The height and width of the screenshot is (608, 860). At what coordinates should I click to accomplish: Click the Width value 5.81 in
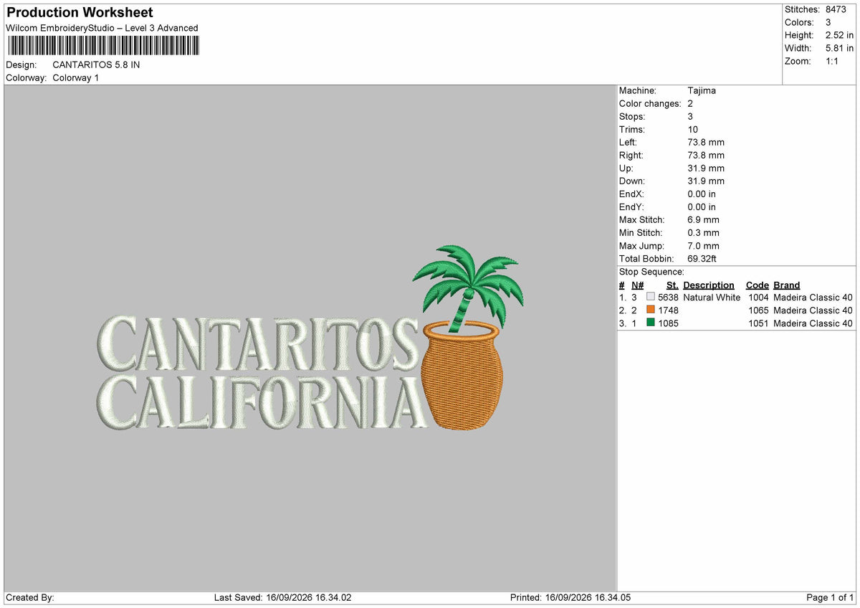(839, 48)
